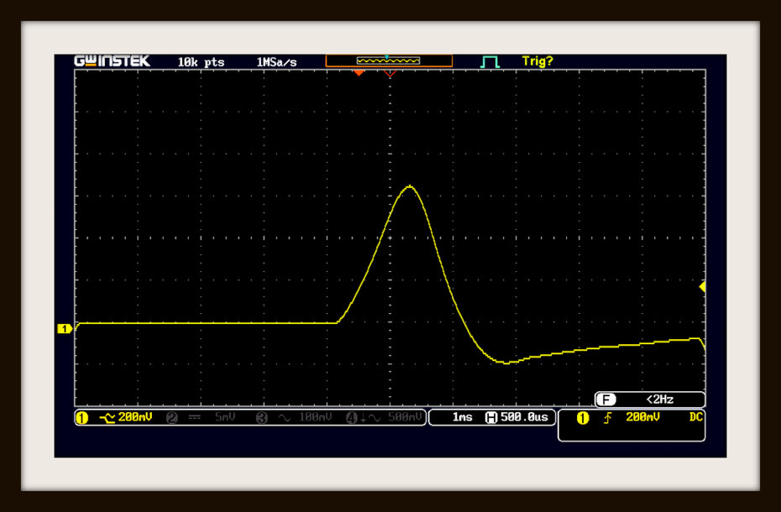The height and width of the screenshot is (512, 781).
Task: Click the trigger "DC" coupling label
Action: (x=696, y=417)
